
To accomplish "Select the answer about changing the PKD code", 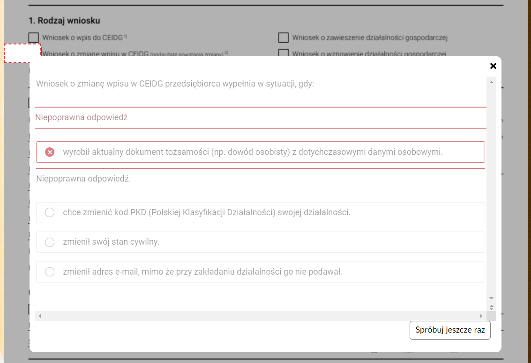I will (x=50, y=212).
